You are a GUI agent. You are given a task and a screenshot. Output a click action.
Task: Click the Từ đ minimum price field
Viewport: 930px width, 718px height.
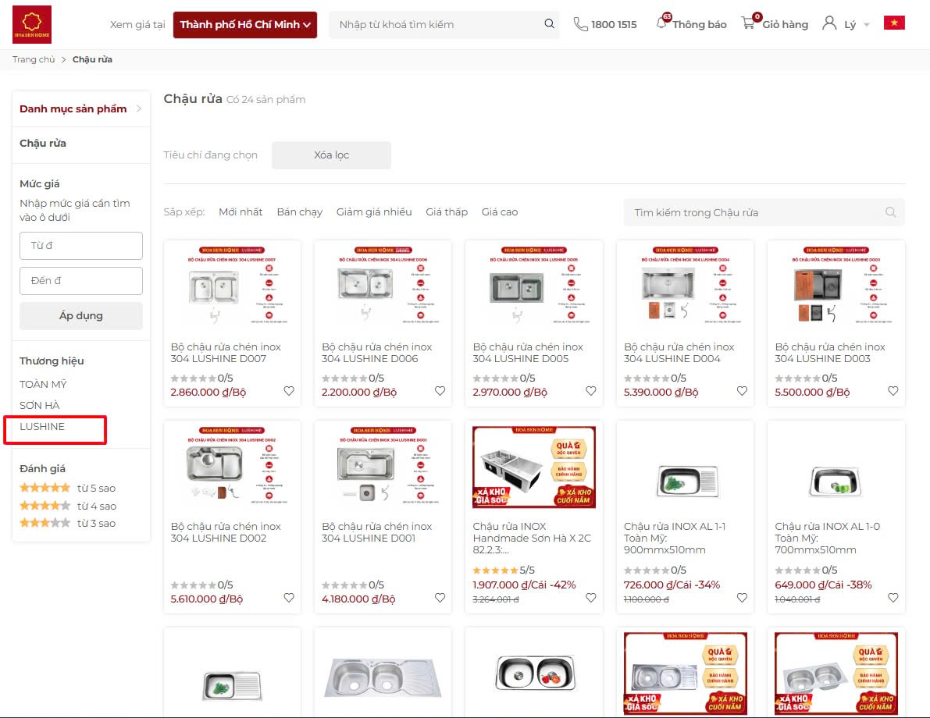tap(81, 246)
